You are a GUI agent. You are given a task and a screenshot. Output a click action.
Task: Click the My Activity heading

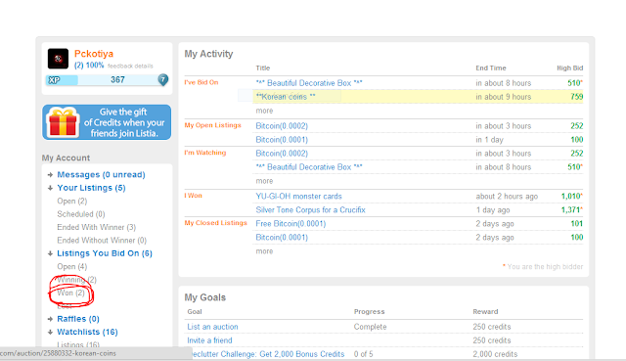(x=208, y=54)
